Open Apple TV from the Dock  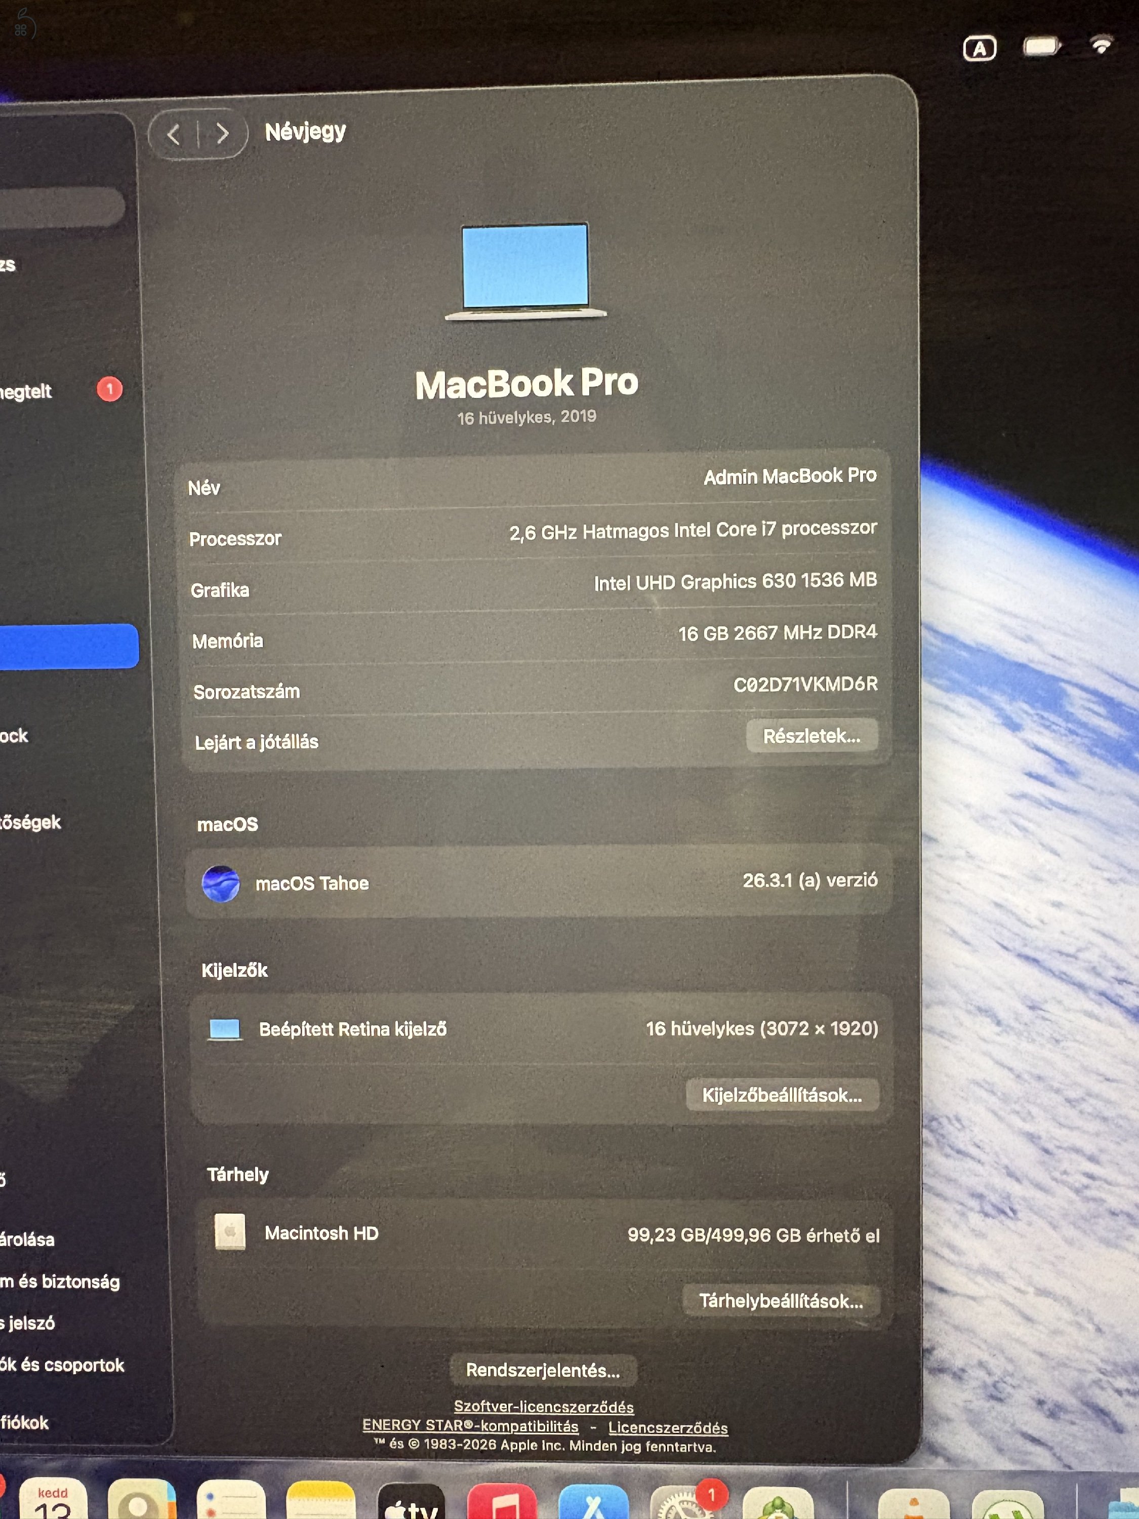411,1502
